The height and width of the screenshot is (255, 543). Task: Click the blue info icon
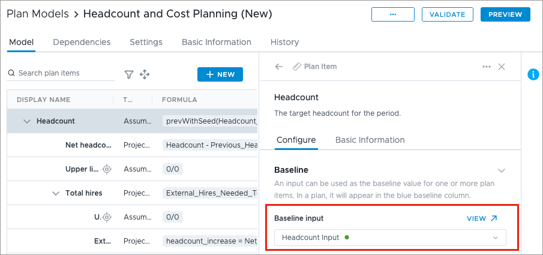533,74
